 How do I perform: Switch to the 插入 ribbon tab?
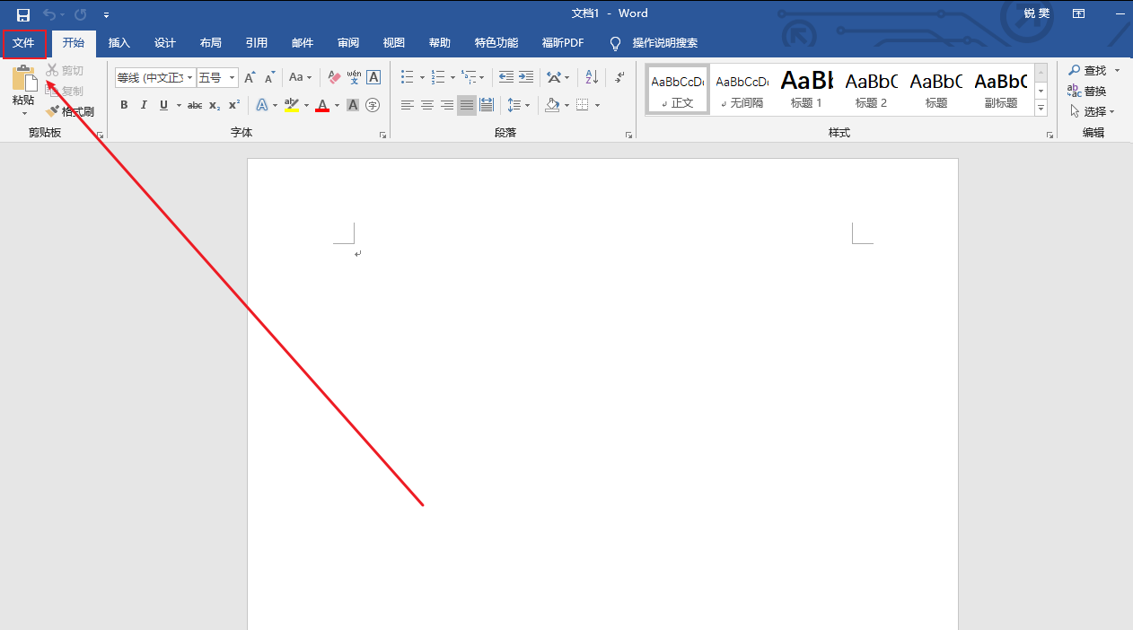pos(119,43)
